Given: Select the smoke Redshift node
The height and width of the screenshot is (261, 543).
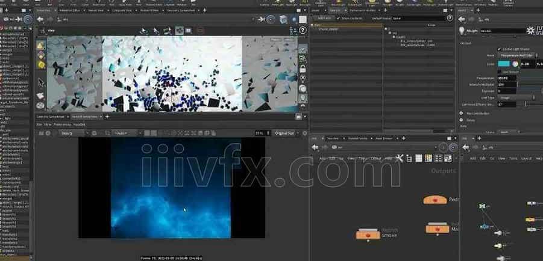Looking at the screenshot, I should point(368,235).
